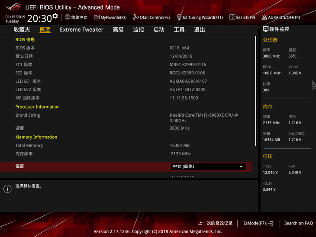Click the EzMode exit arrow icon
Viewport: 316px width, 237px height.
pos(270,223)
